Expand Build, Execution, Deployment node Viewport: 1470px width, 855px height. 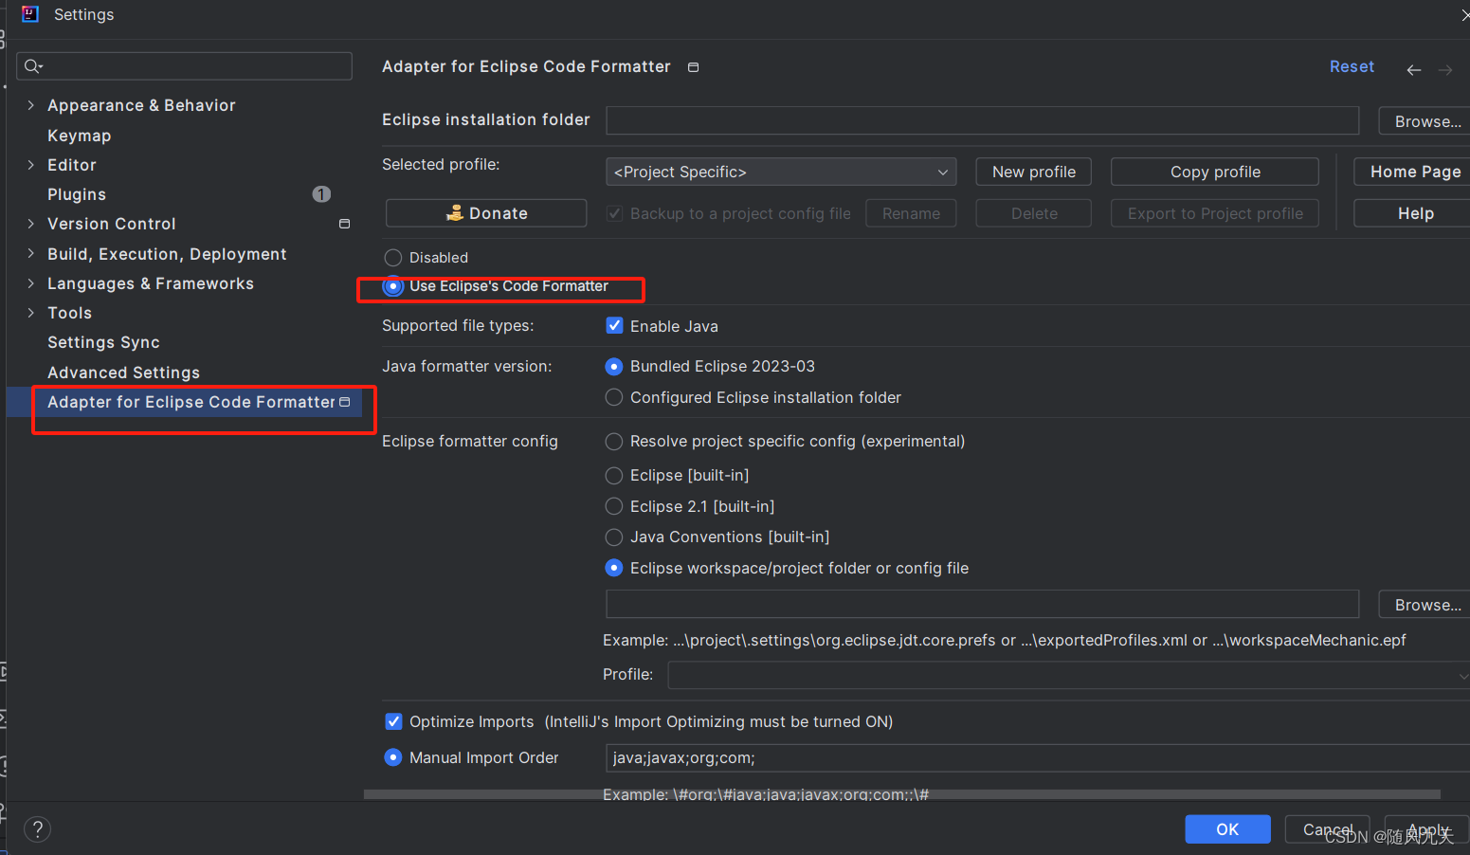(x=30, y=253)
